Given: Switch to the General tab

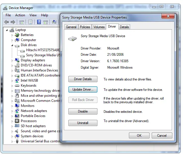Looking at the screenshot, I should 71,27.
